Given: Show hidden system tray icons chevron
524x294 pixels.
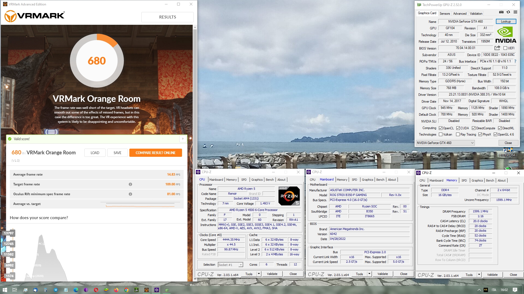Looking at the screenshot, I should coord(479,290).
